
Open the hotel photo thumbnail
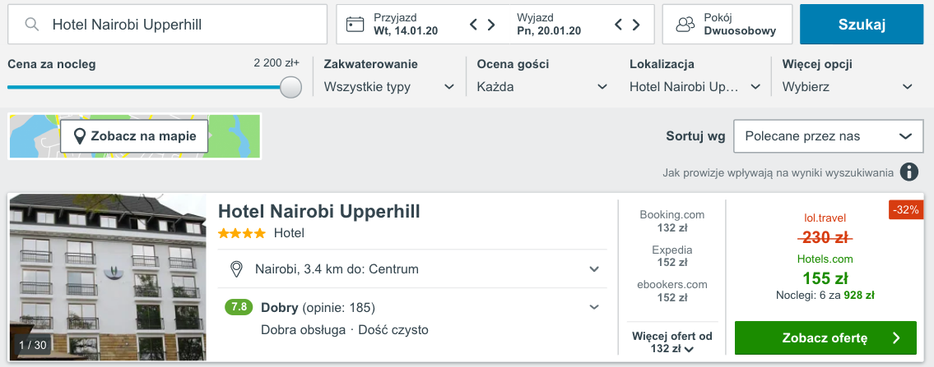tap(107, 278)
